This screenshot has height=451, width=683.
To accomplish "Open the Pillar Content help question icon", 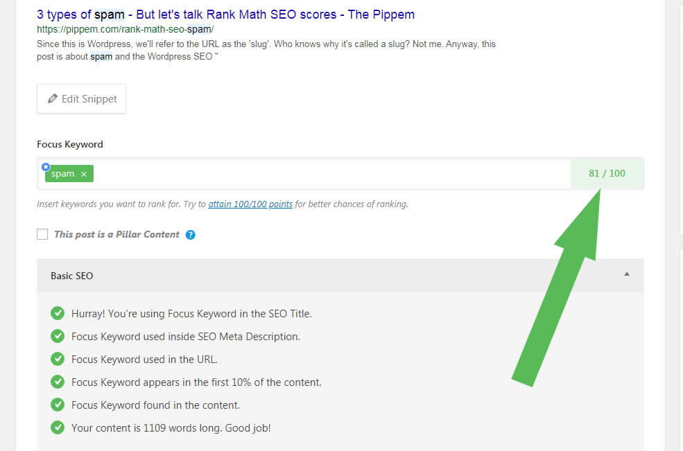I will pos(191,235).
